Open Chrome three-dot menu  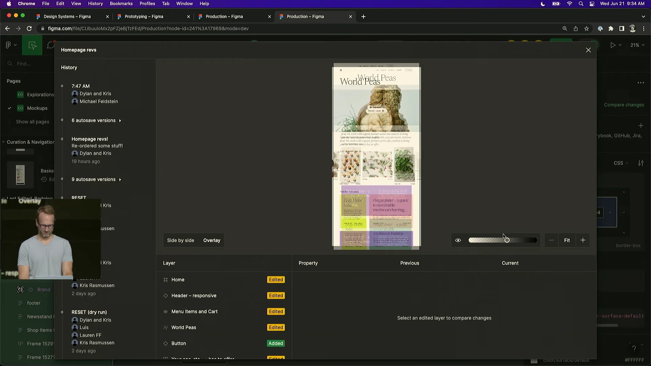click(644, 29)
